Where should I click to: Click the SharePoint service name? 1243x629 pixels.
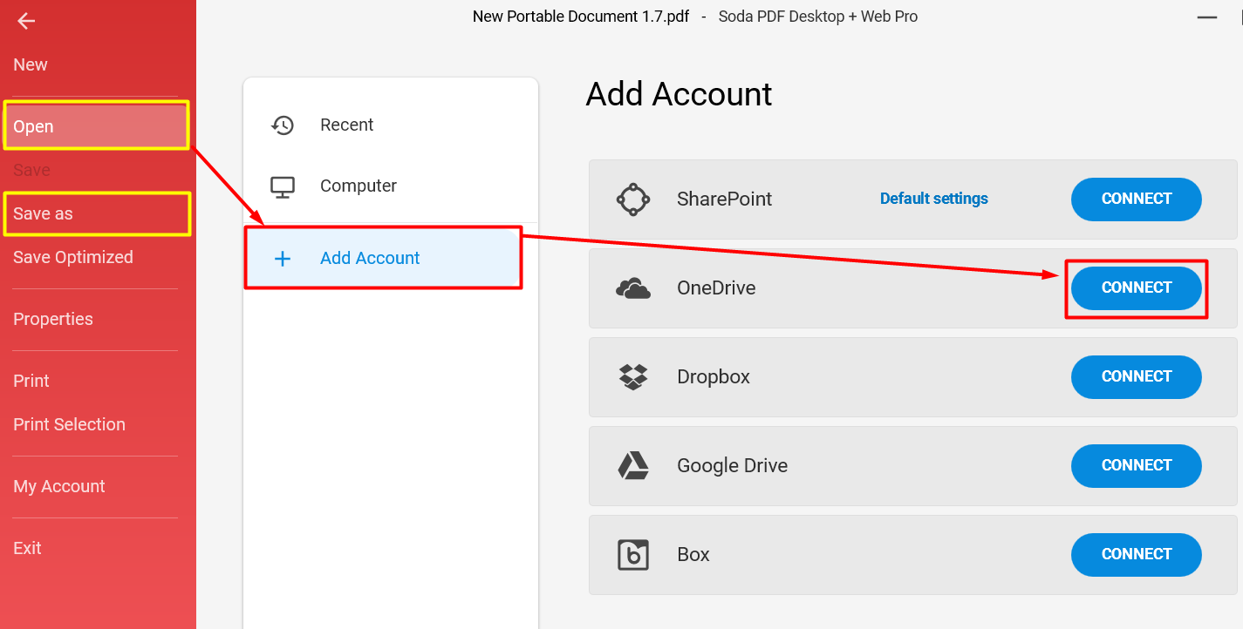[x=725, y=200]
